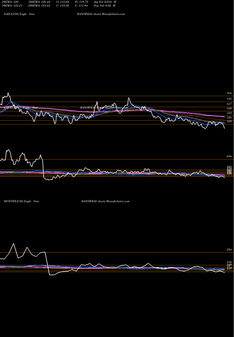Click the close price C: 113.30
Image resolution: width=234 pixels, height=337 pixels.
(x=63, y=6)
